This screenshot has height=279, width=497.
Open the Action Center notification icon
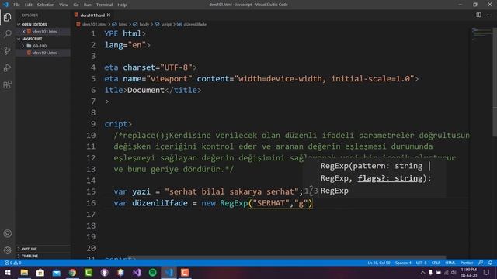point(487,272)
